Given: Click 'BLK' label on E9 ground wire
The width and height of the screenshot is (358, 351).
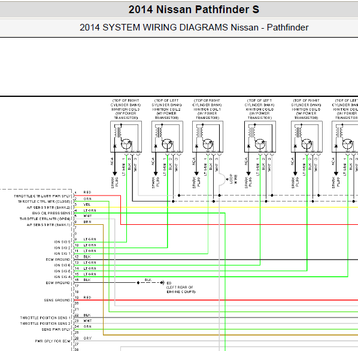Looking at the screenshot, I should click(x=148, y=280).
